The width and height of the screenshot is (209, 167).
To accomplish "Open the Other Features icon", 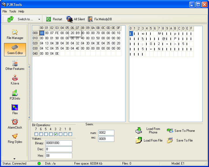I will point(15,63).
